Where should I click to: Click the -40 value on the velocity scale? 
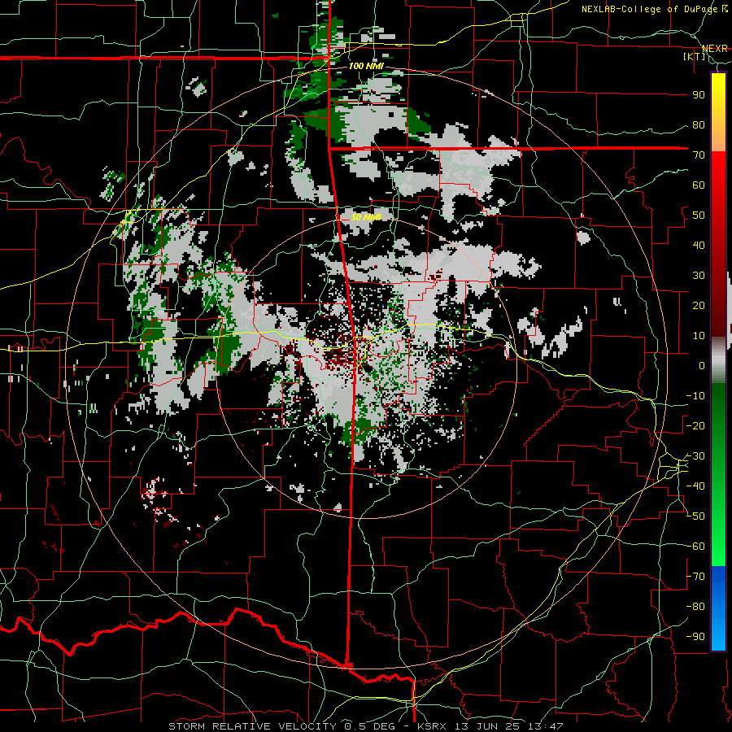tap(695, 486)
